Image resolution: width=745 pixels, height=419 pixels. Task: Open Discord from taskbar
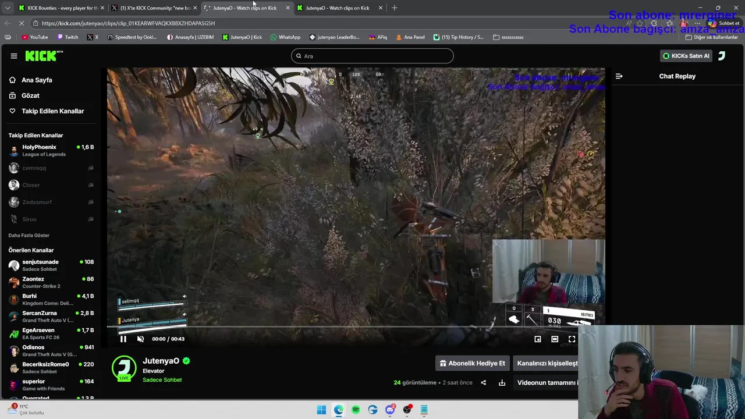click(390, 410)
